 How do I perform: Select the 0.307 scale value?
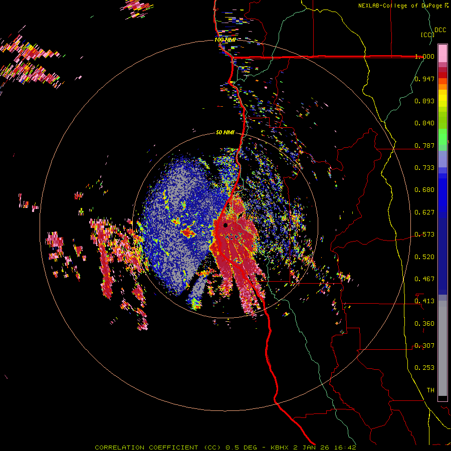pos(424,346)
